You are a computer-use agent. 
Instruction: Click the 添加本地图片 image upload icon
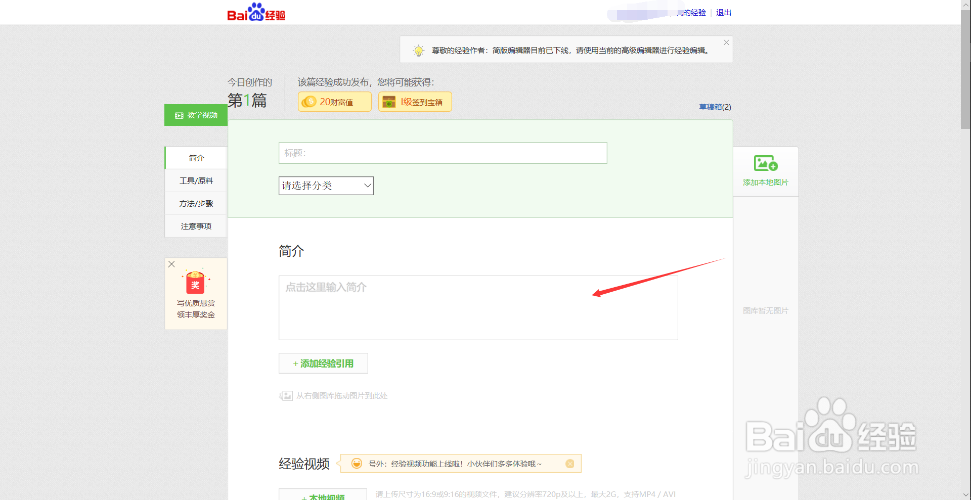click(765, 163)
